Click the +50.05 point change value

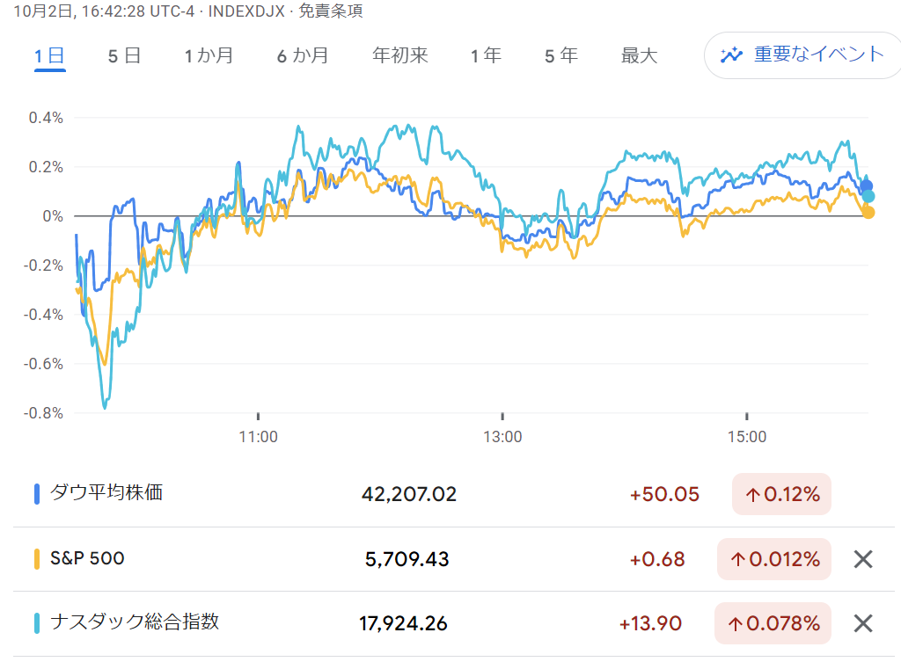coord(665,494)
